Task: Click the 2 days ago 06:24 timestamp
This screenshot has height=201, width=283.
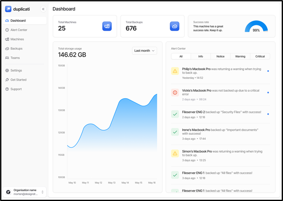Action: pos(194,99)
